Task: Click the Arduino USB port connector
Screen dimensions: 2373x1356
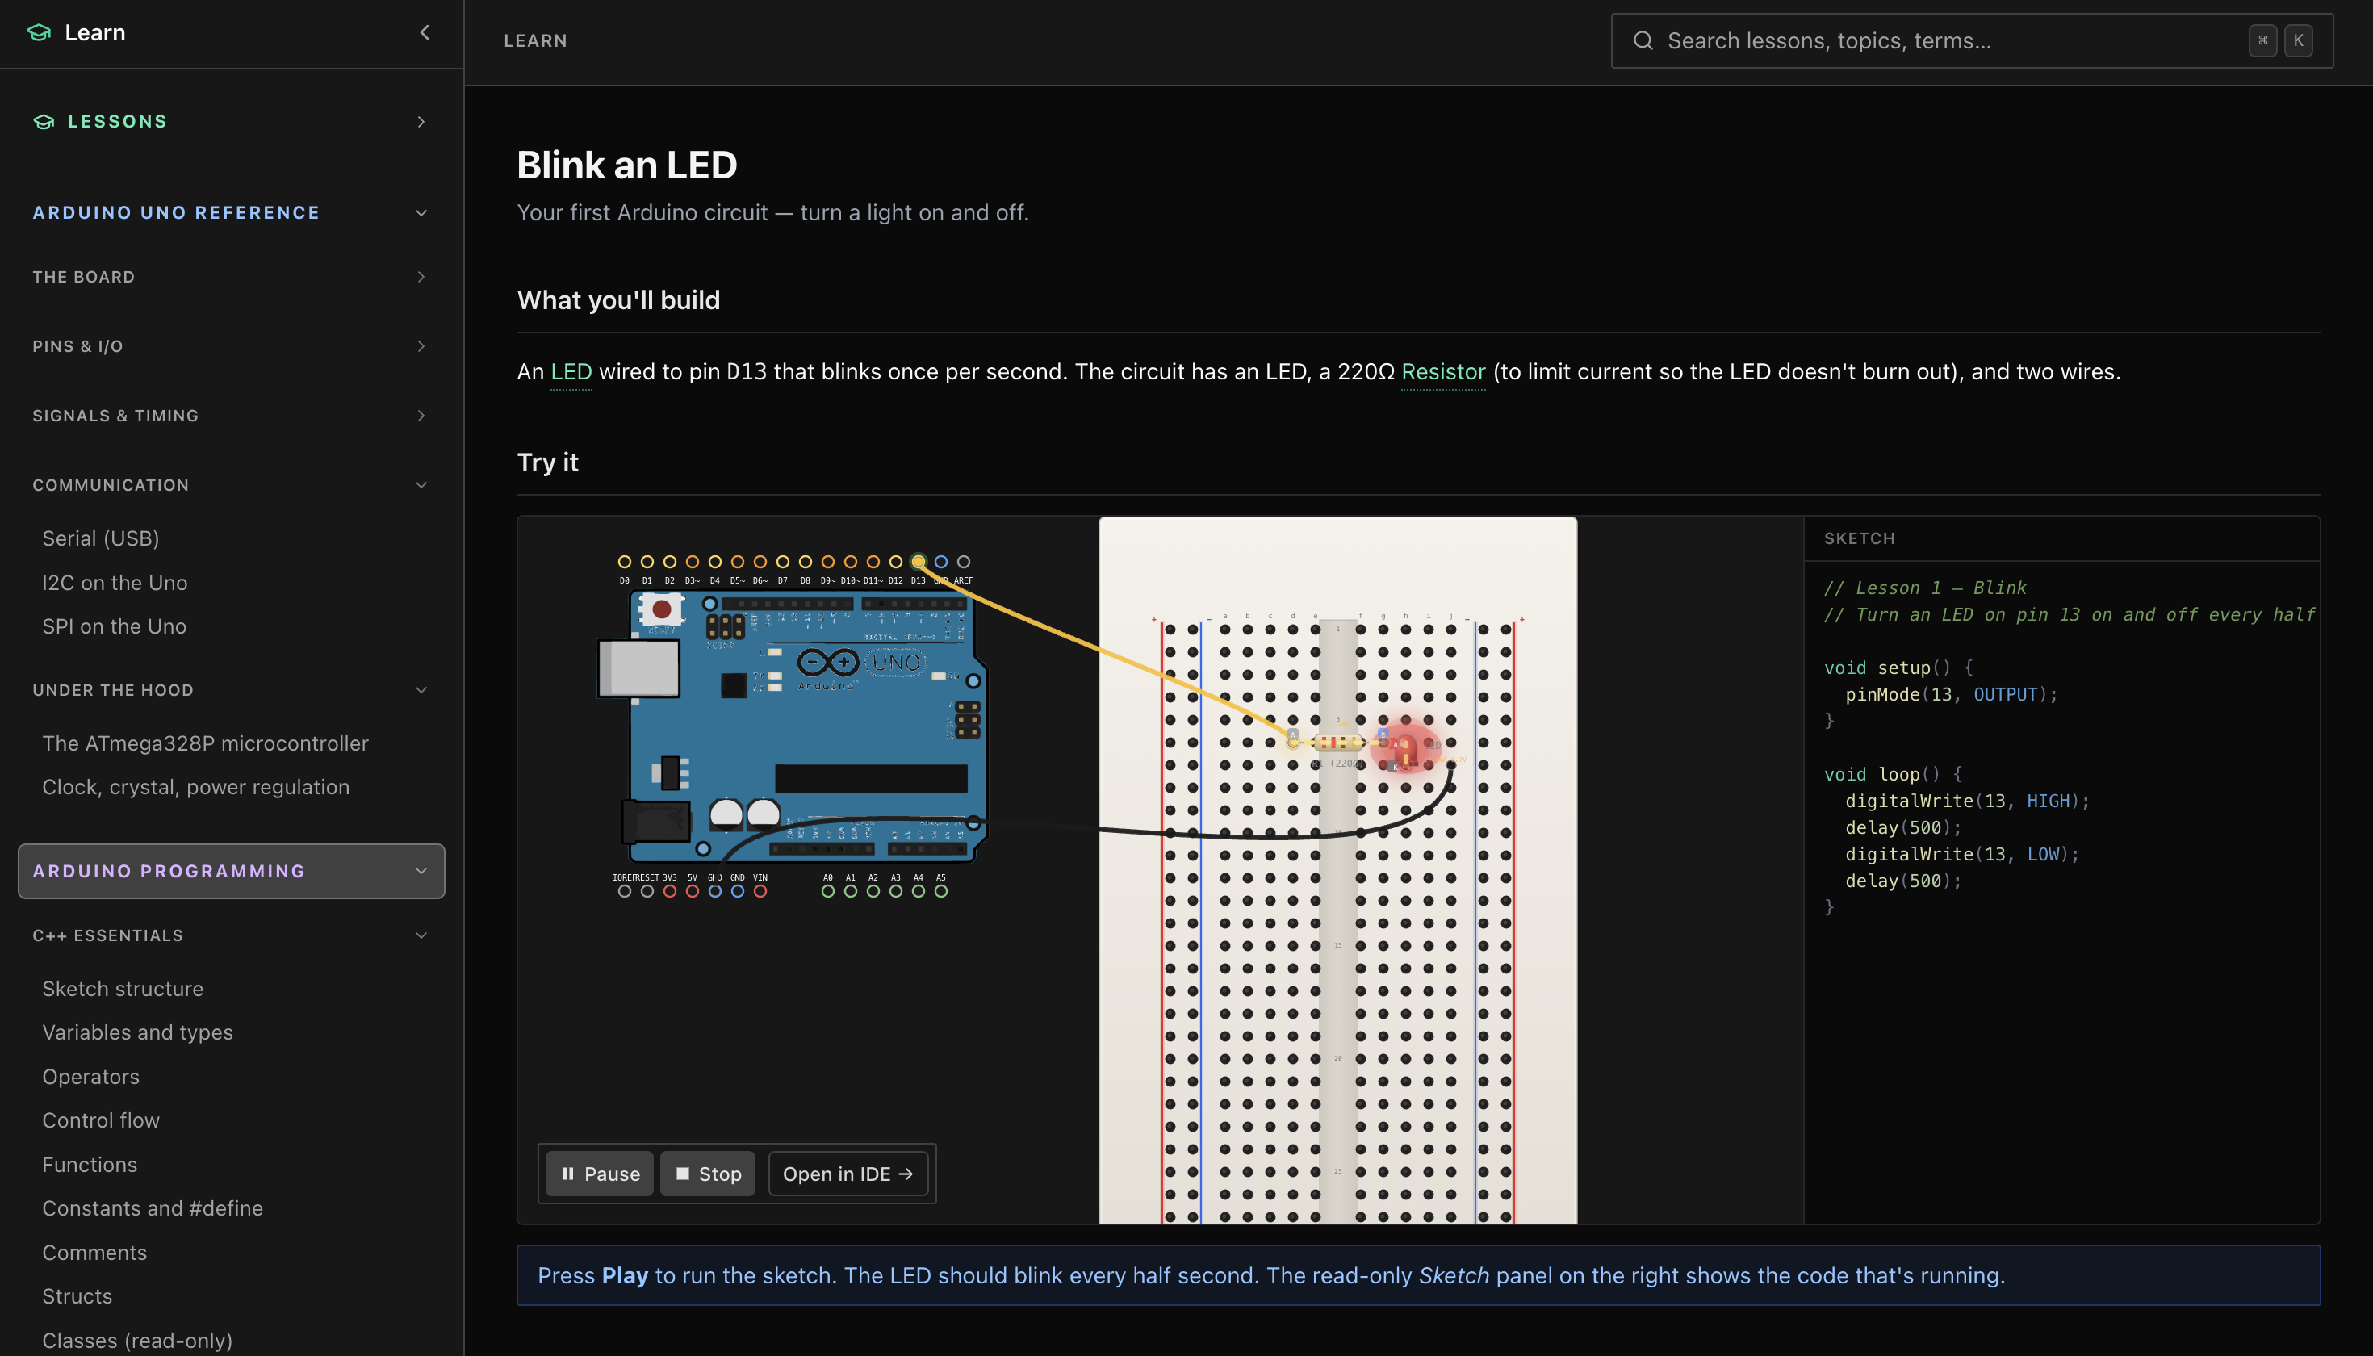Action: (x=639, y=668)
